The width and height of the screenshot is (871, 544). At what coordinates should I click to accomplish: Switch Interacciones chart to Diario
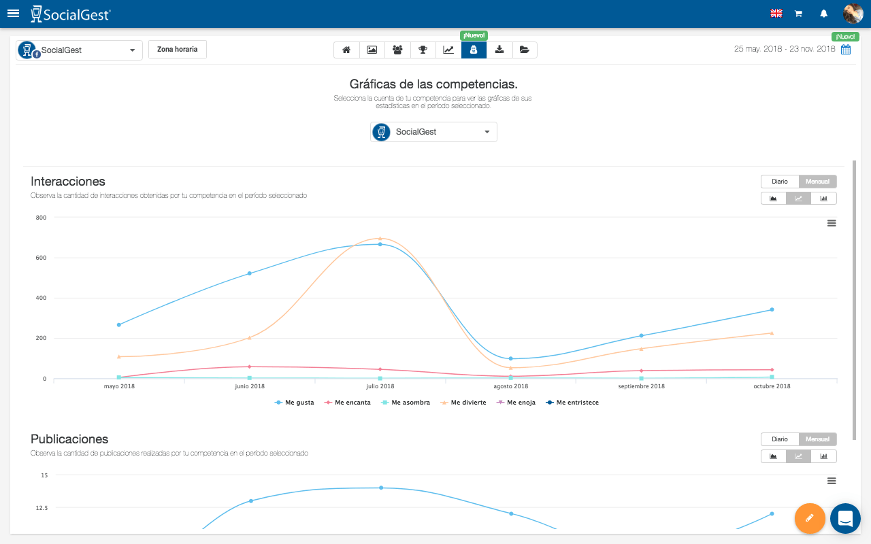point(780,182)
